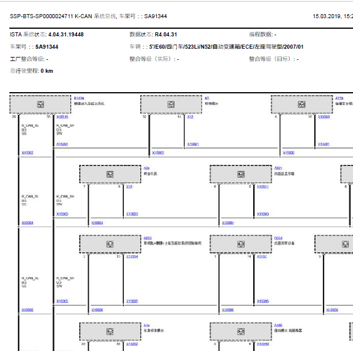Open the A3 component link

[207, 98]
